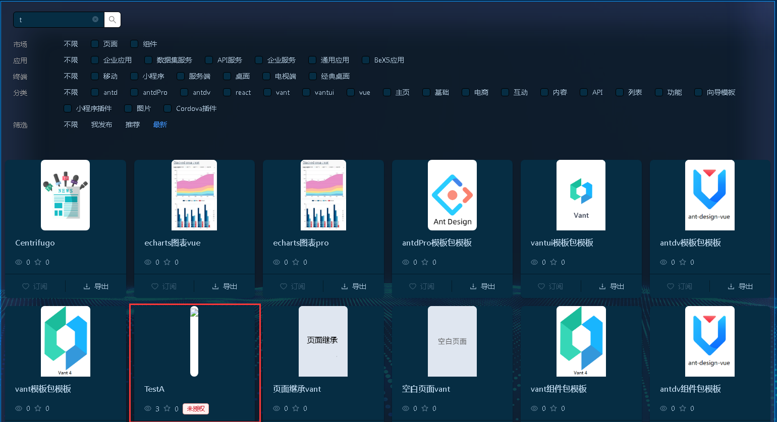777x422 pixels.
Task: Clear the search field text
Action: click(95, 19)
